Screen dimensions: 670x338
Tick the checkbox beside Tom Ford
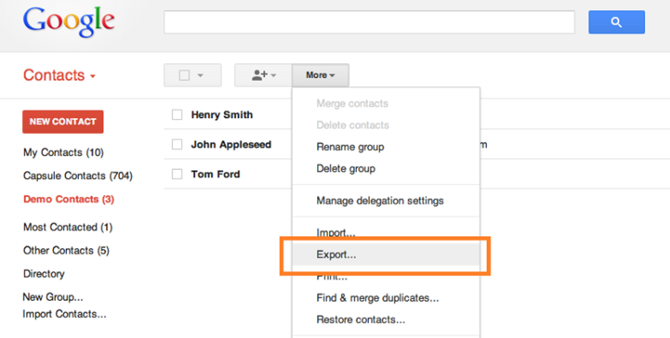177,174
